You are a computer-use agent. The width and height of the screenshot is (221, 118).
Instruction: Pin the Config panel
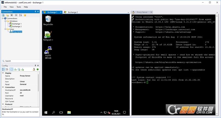[x=35, y=66]
